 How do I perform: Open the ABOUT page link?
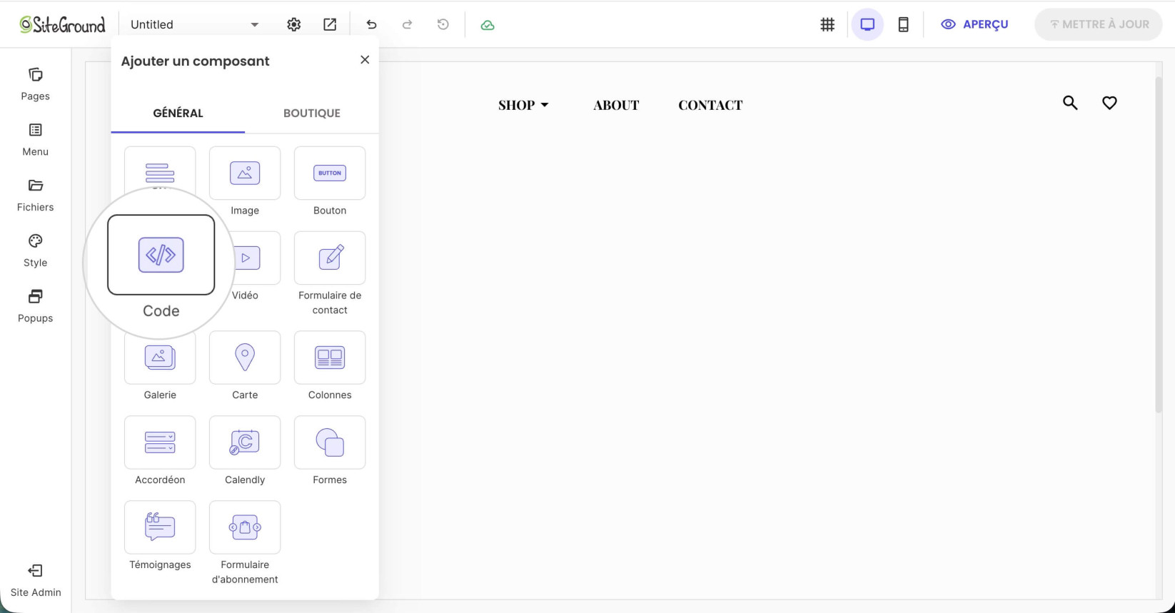tap(616, 105)
